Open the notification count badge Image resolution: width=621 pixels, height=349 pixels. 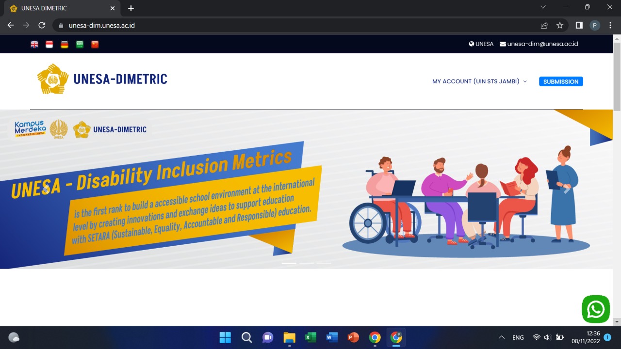607,337
